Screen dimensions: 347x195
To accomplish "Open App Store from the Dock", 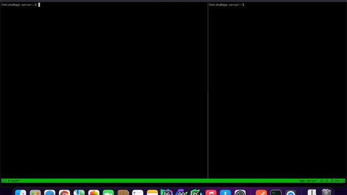I will [x=226, y=193].
